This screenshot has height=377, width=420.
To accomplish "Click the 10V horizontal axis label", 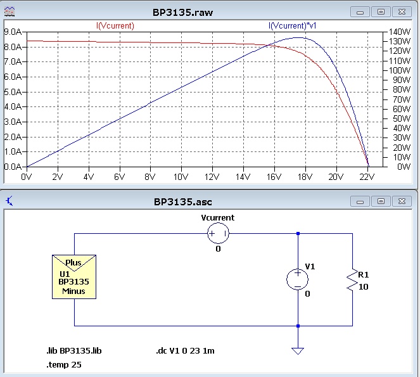I will 181,177.
